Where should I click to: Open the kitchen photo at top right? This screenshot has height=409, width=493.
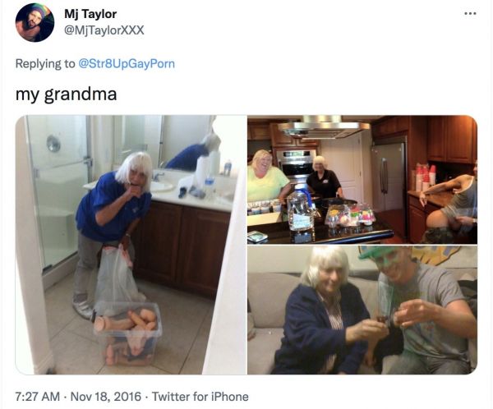point(362,180)
